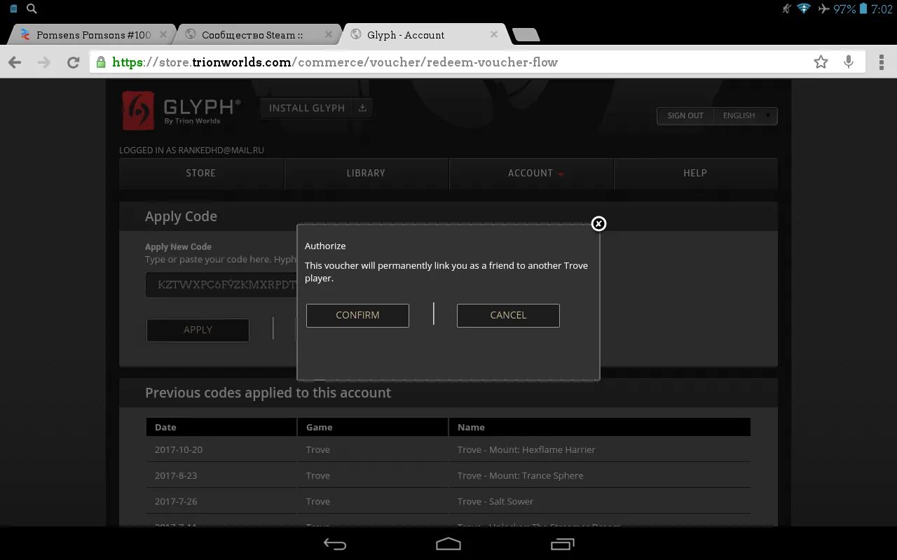Click the Game column header
Viewport: 897px width, 560px height.
pos(373,427)
